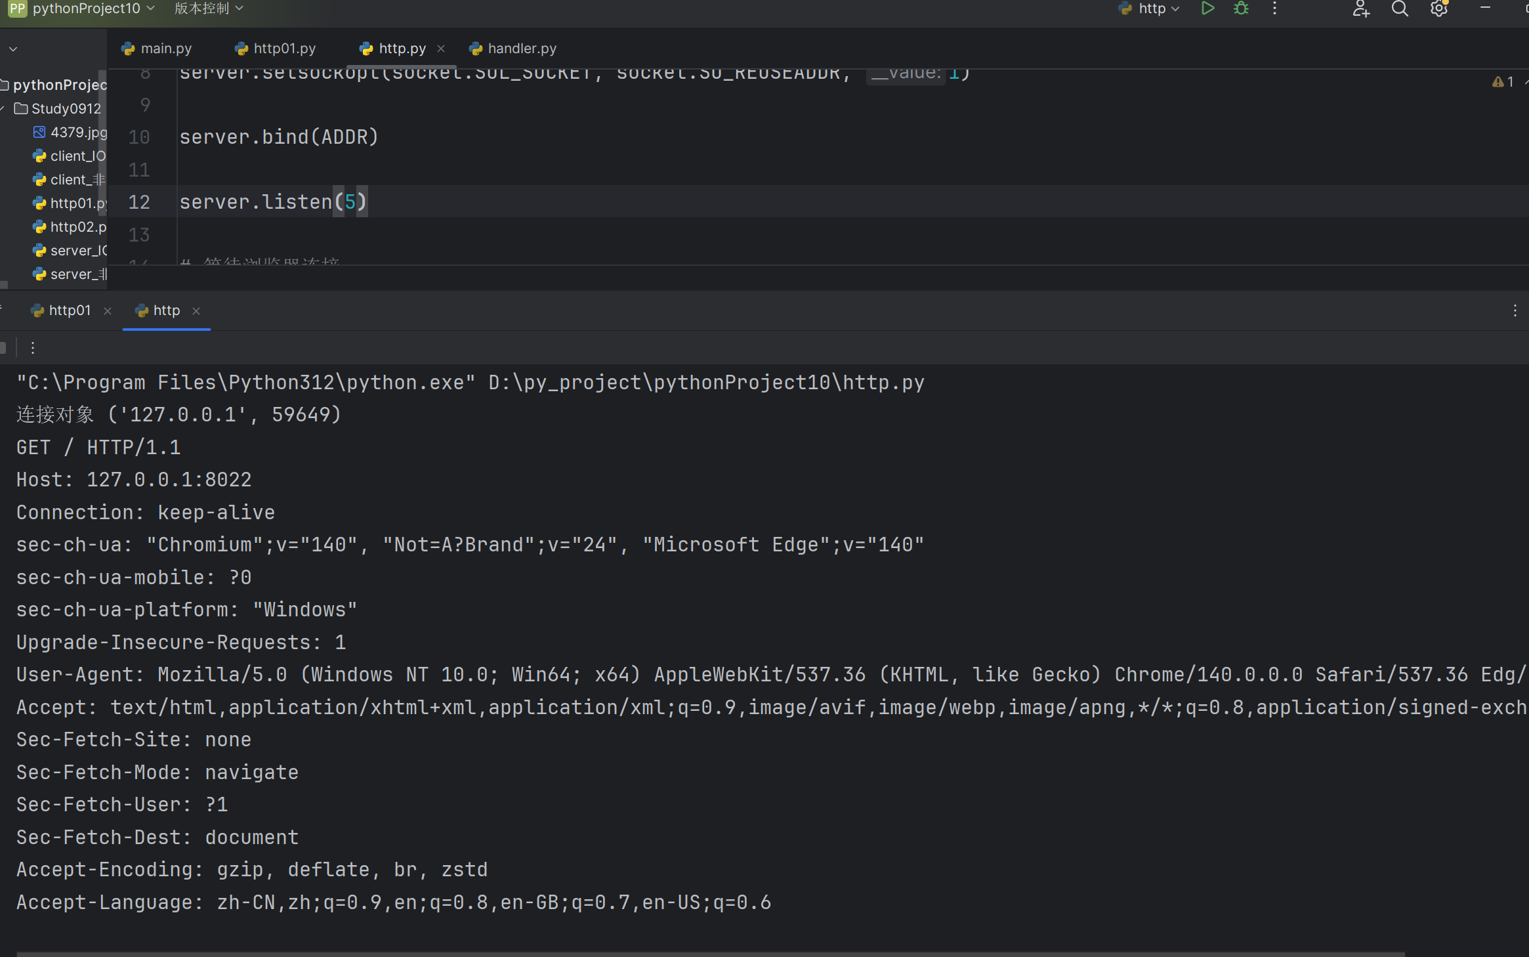Open Search Everywhere magnifier icon
The width and height of the screenshot is (1529, 957).
pos(1400,9)
